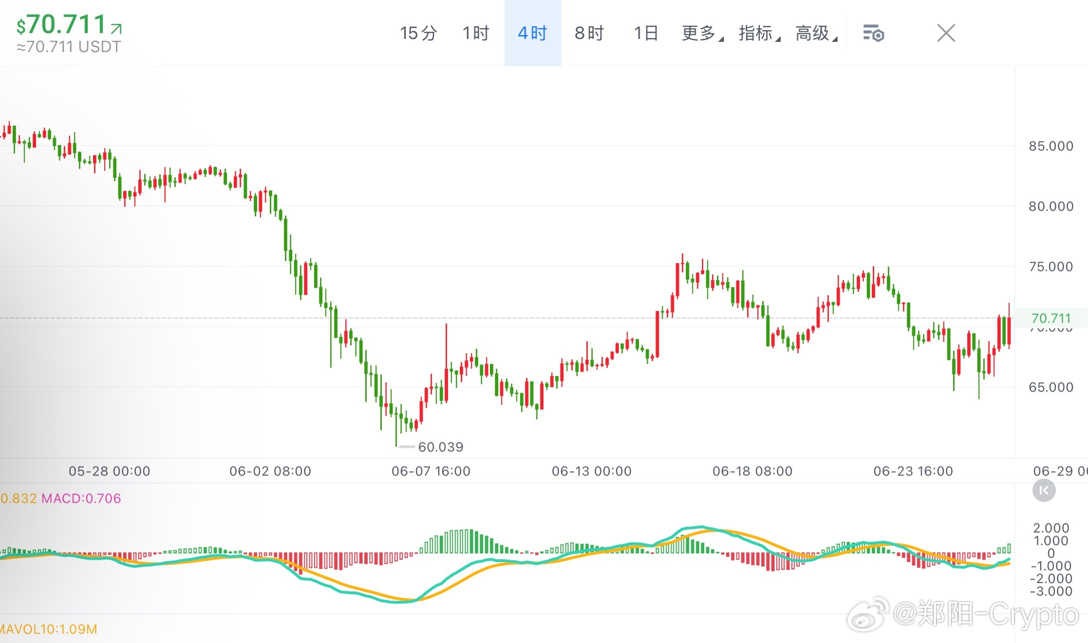Click the 70.711 current price axis tag
The image size is (1088, 643).
pos(1051,318)
